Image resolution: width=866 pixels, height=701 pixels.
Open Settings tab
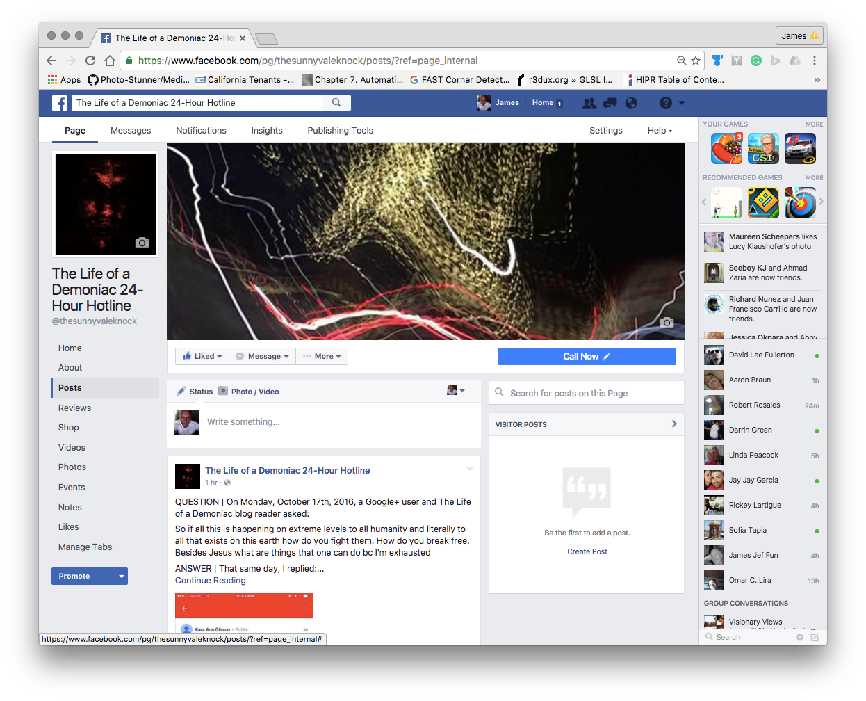[x=606, y=131]
